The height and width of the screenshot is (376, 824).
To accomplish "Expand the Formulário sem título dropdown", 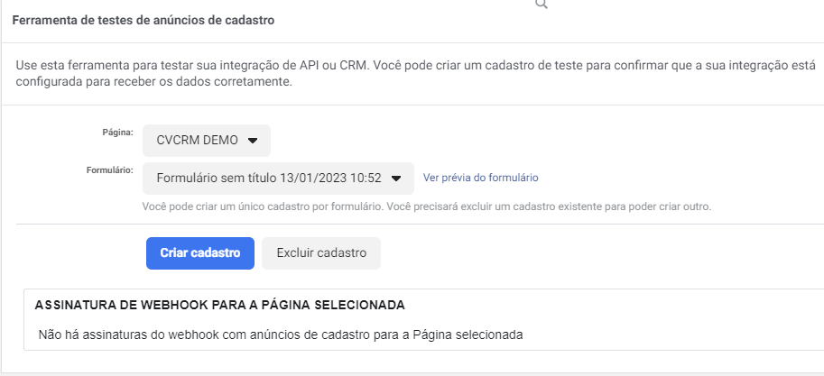I will pos(278,179).
